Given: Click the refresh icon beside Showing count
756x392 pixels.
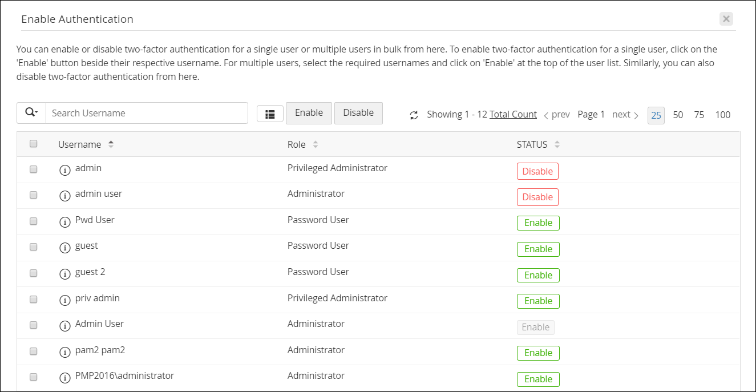Looking at the screenshot, I should tap(414, 115).
